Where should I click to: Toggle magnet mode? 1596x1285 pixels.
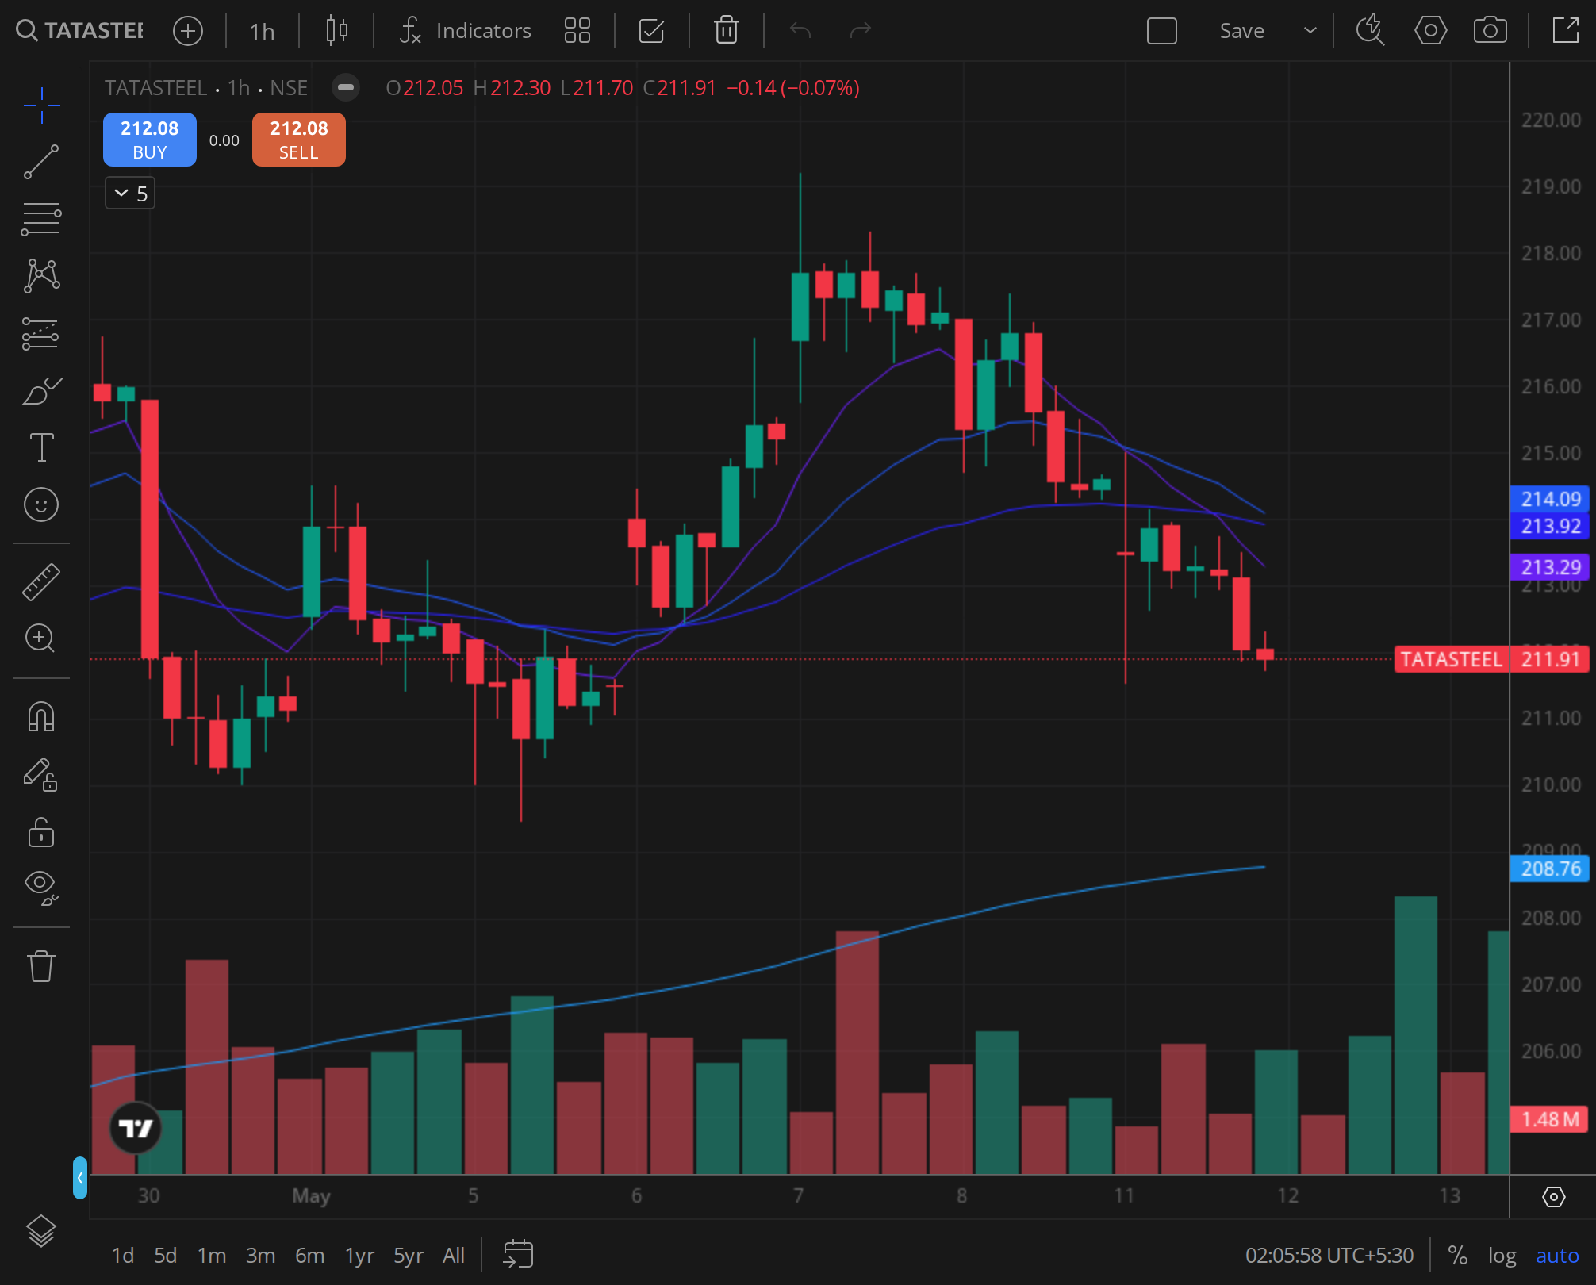coord(41,717)
